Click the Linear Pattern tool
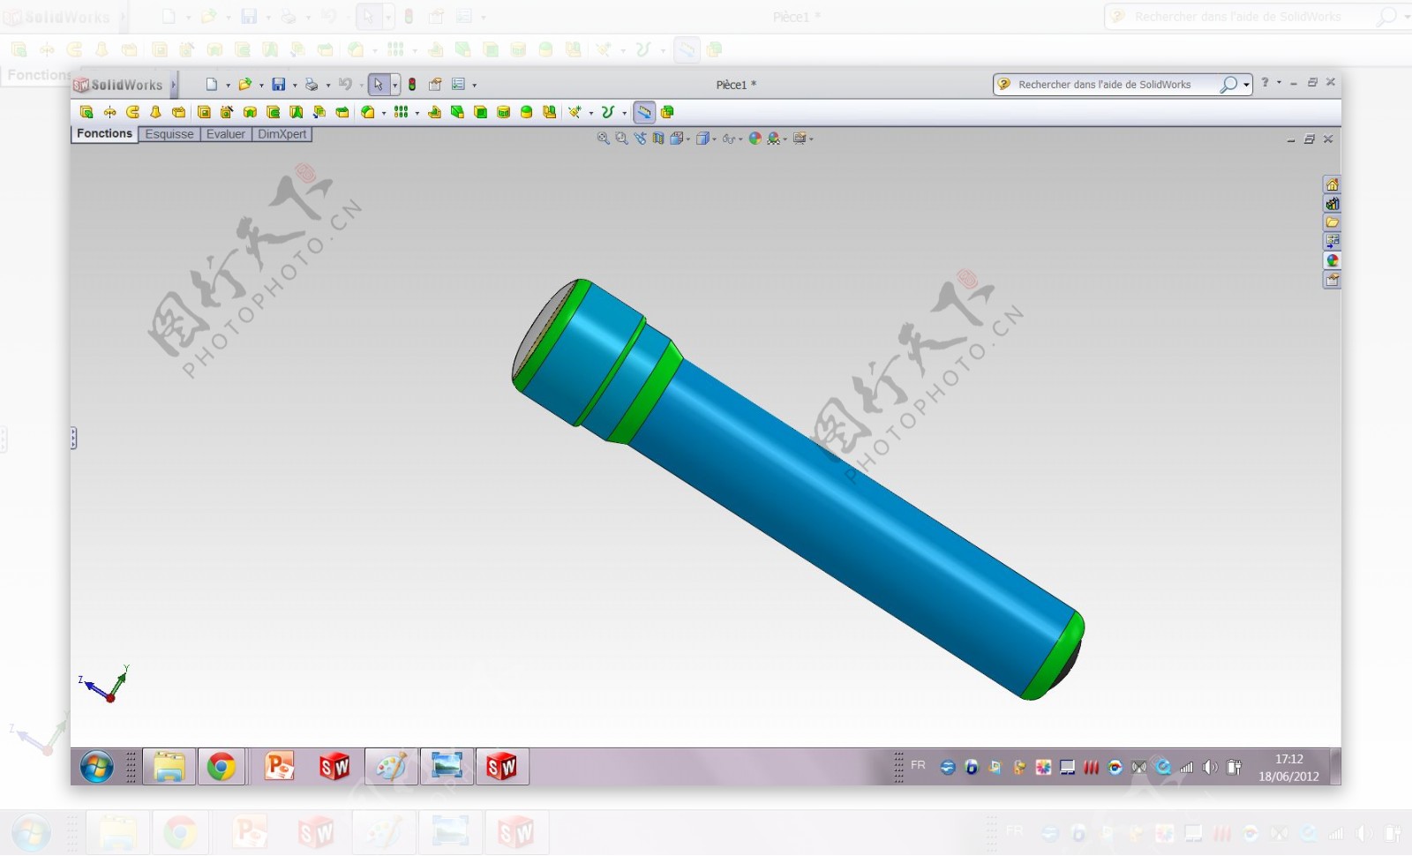The height and width of the screenshot is (856, 1412). 401,112
